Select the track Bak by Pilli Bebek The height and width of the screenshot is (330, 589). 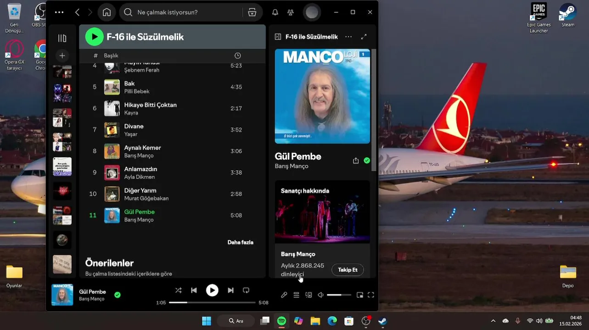(x=172, y=87)
